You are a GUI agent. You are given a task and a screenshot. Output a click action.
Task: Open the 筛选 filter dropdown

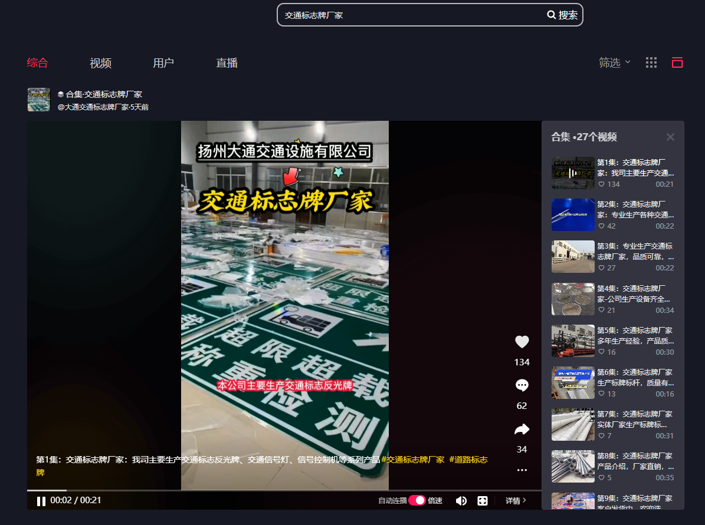coord(615,63)
